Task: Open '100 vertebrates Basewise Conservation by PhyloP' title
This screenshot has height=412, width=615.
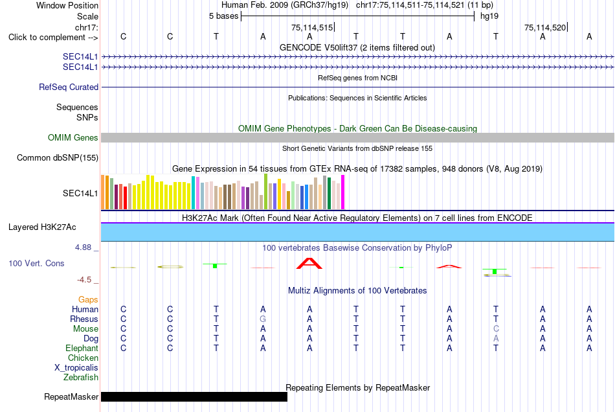Action: [357, 247]
